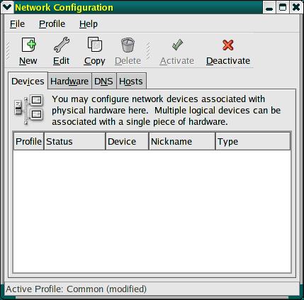The height and width of the screenshot is (300, 304).
Task: Click the Delete trash can icon
Action: tap(128, 45)
